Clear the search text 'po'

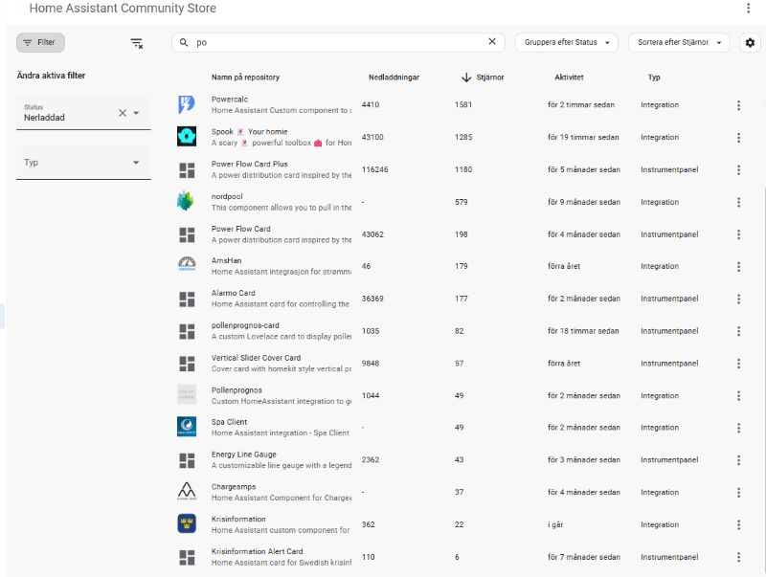coord(492,42)
